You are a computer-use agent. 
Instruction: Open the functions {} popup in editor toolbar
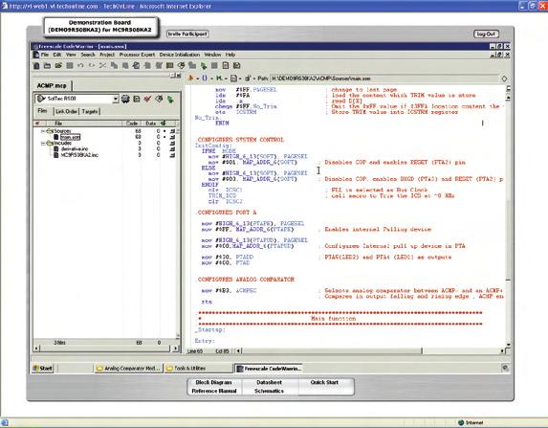(206, 79)
